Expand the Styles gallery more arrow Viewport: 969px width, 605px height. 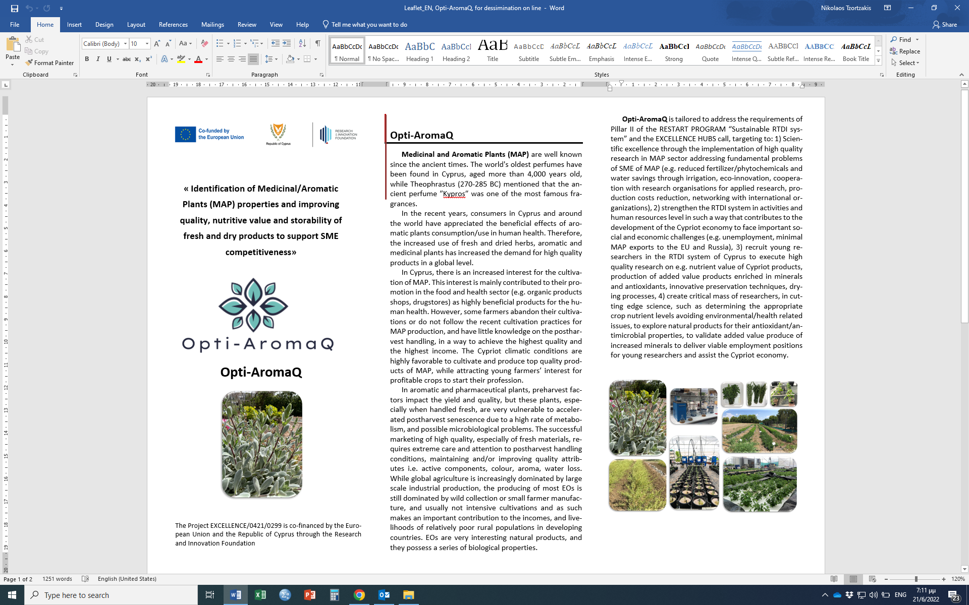pyautogui.click(x=878, y=61)
